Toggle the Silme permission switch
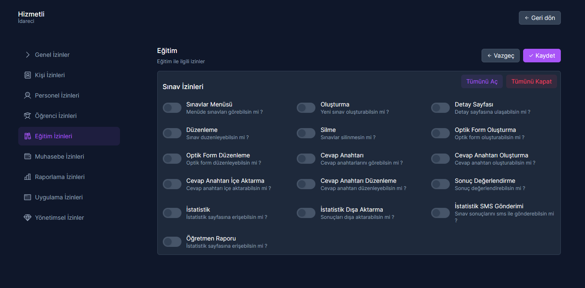585x288 pixels. [306, 133]
